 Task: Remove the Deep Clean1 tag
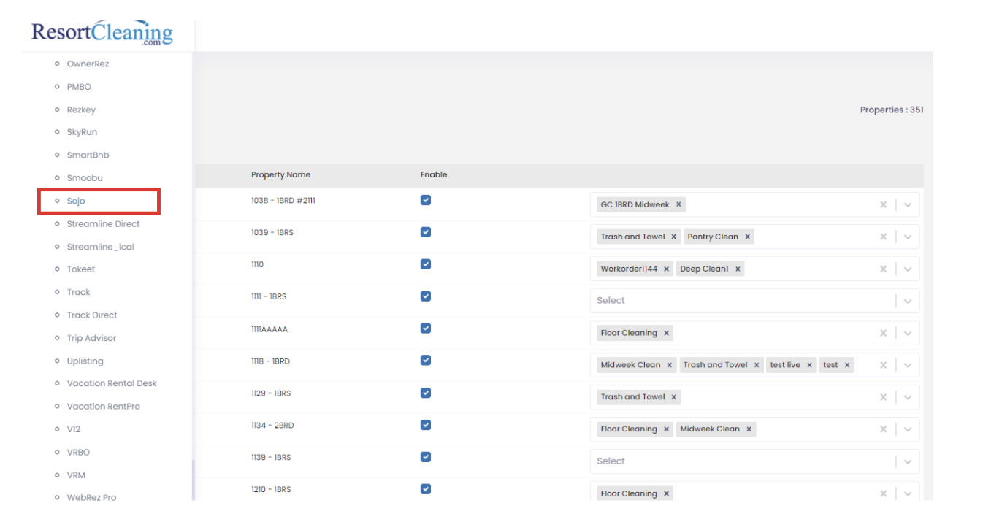click(738, 269)
